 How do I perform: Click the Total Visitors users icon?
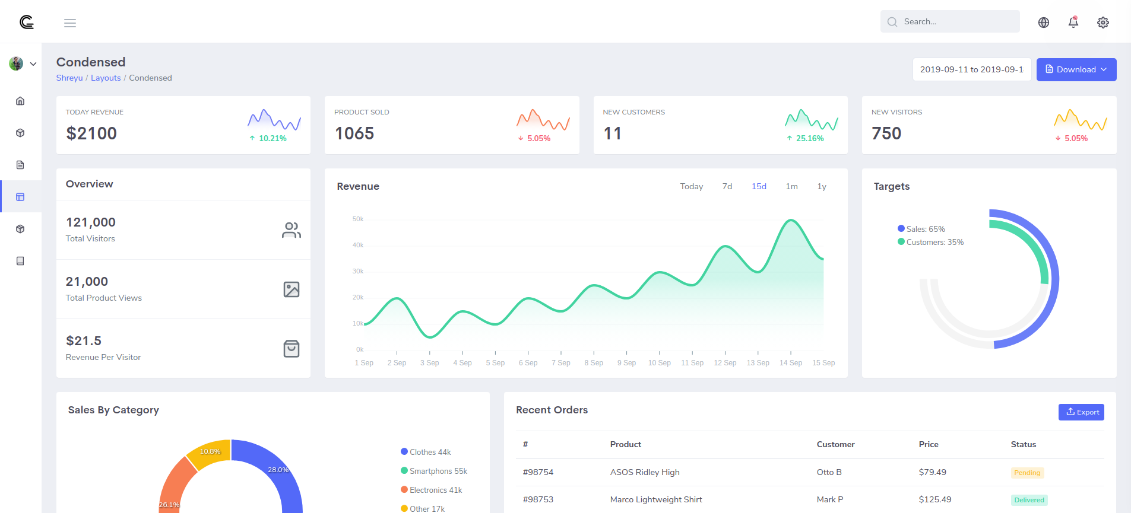[x=292, y=230]
